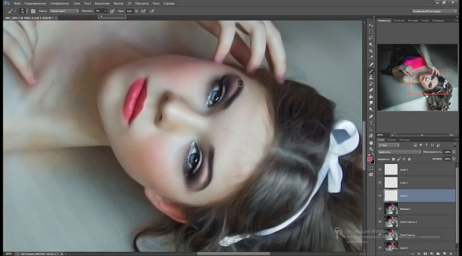Toggle pressure for size icon
The image size is (462, 256).
coord(152,11)
